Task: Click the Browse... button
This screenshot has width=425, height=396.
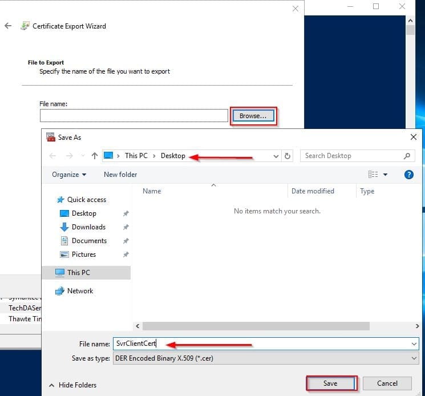Action: click(x=253, y=116)
